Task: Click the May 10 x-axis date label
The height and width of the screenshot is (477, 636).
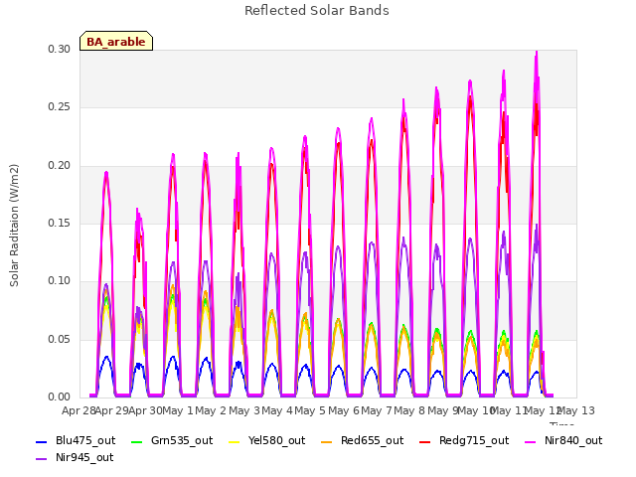Action: point(476,410)
